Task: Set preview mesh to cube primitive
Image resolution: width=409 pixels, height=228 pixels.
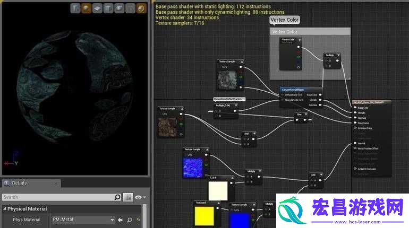Action: [x=108, y=8]
